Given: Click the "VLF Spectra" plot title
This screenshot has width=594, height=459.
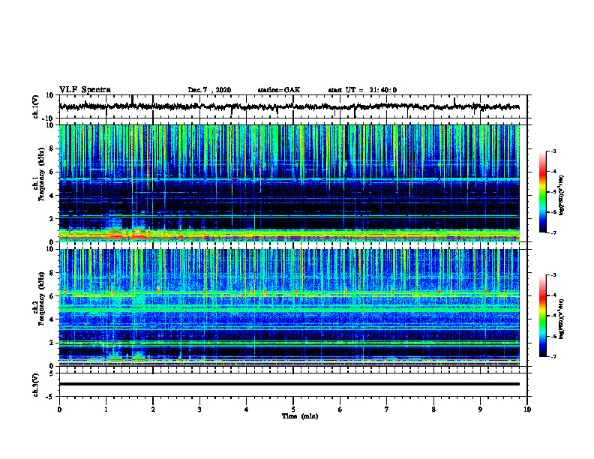Looking at the screenshot, I should point(85,90).
